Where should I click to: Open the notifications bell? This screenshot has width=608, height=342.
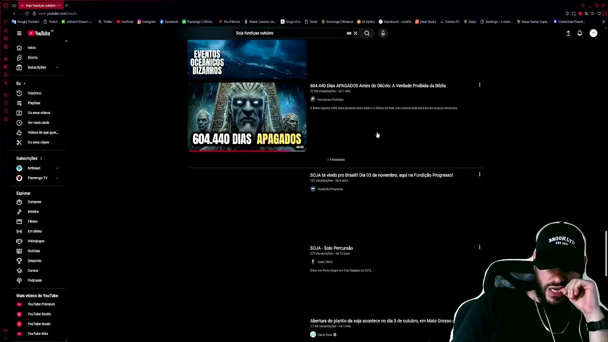[579, 33]
